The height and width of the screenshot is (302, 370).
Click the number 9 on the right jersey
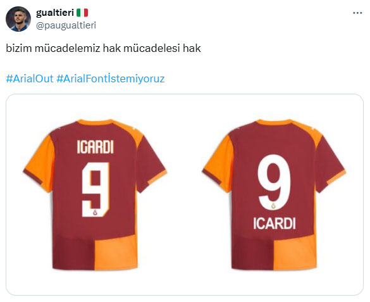tap(274, 182)
